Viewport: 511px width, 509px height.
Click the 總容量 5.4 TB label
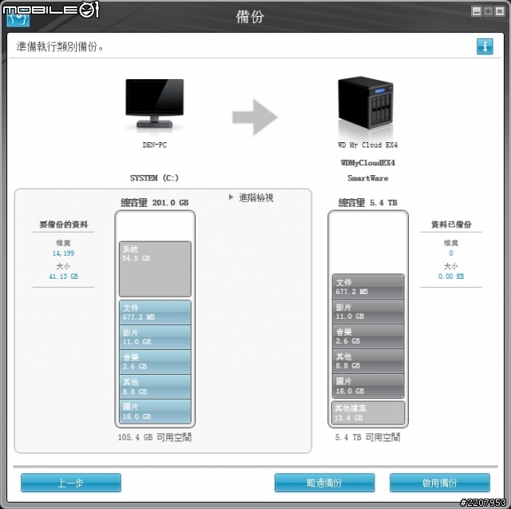point(368,203)
